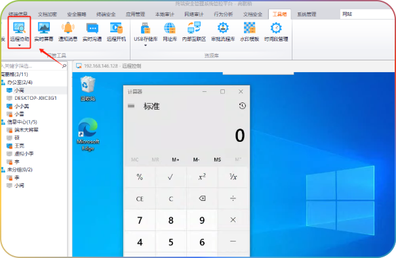Viewport: 396px width, 258px height.
Task: Switch to the 安全策略 tab
Action: tap(77, 14)
